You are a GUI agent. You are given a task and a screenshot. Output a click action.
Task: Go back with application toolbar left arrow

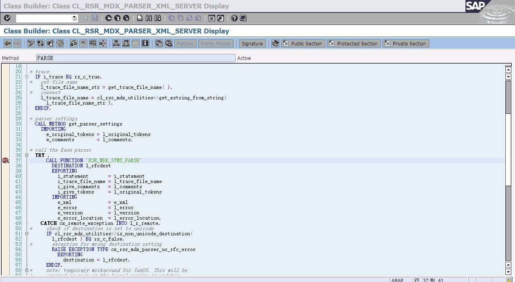point(7,43)
